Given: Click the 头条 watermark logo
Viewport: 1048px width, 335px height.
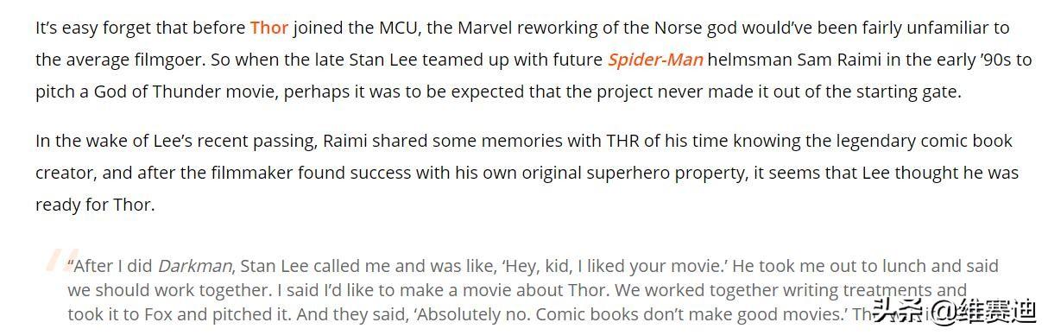Looking at the screenshot, I should (x=892, y=310).
